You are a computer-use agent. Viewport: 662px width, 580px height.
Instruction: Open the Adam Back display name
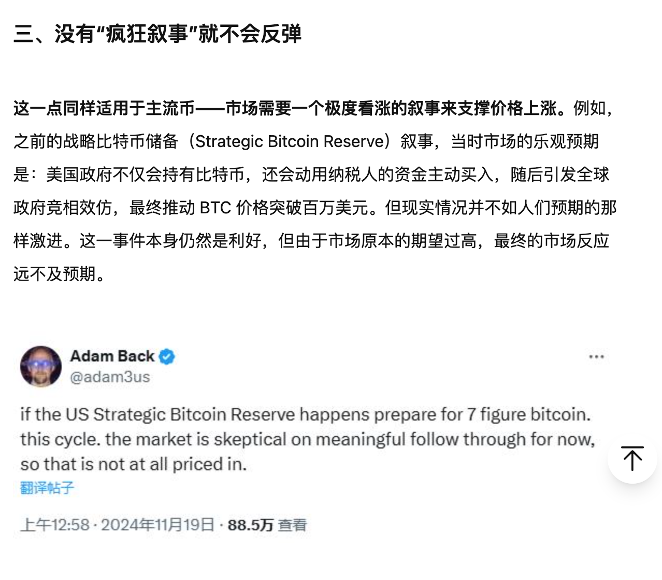112,356
